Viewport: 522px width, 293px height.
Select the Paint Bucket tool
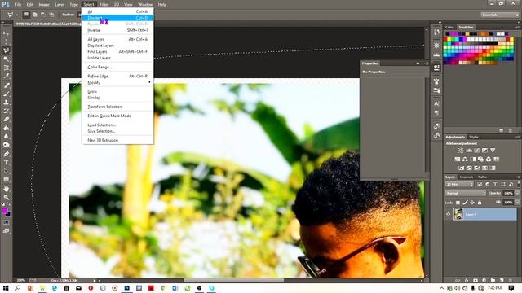click(x=6, y=128)
